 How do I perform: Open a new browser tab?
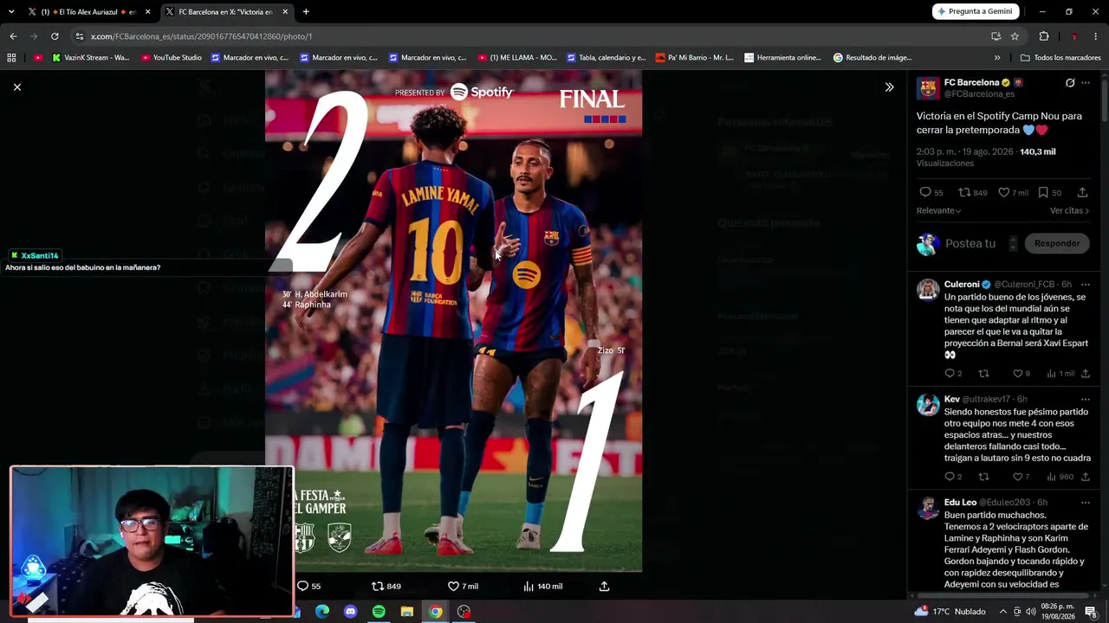[306, 11]
